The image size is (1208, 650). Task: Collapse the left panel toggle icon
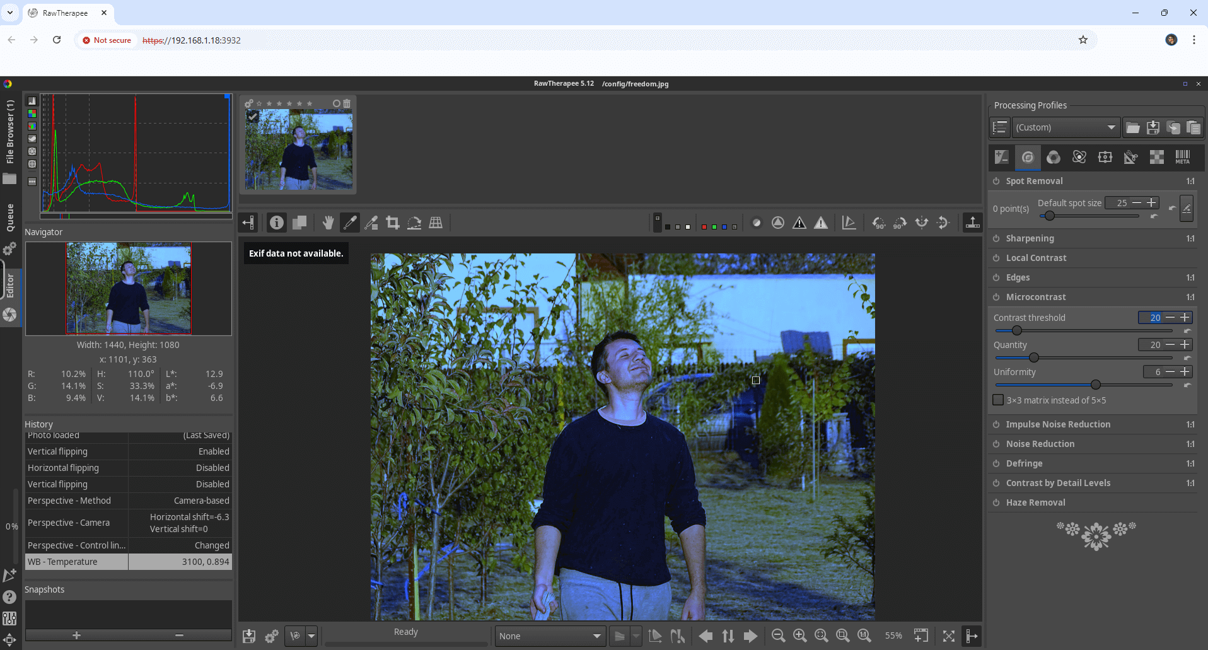248,223
